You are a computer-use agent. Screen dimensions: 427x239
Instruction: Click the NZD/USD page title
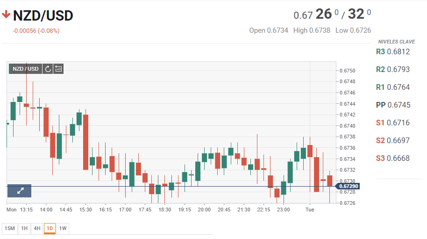pyautogui.click(x=43, y=16)
